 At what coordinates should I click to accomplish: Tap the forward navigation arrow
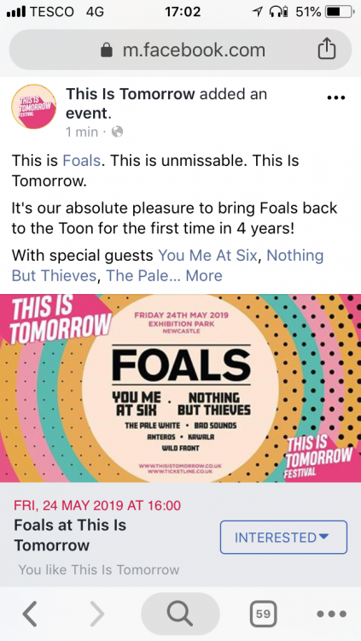click(x=96, y=613)
